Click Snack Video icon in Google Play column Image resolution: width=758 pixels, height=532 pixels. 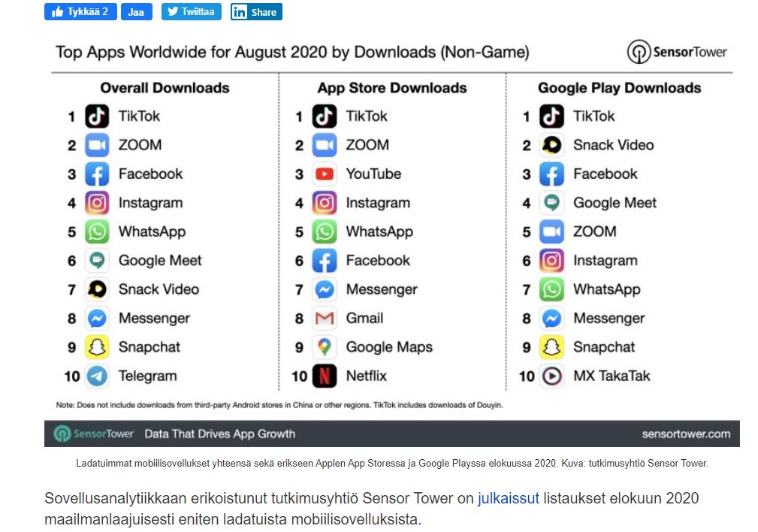click(x=551, y=145)
